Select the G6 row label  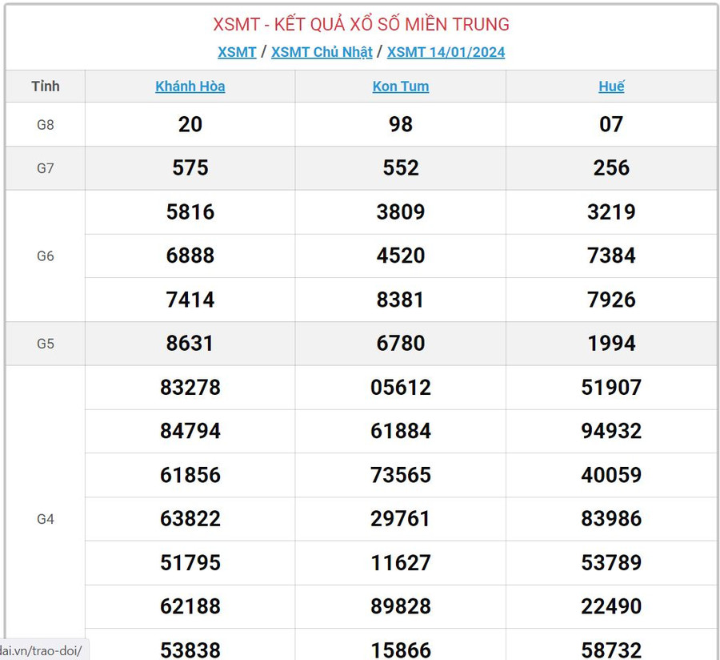[46, 256]
